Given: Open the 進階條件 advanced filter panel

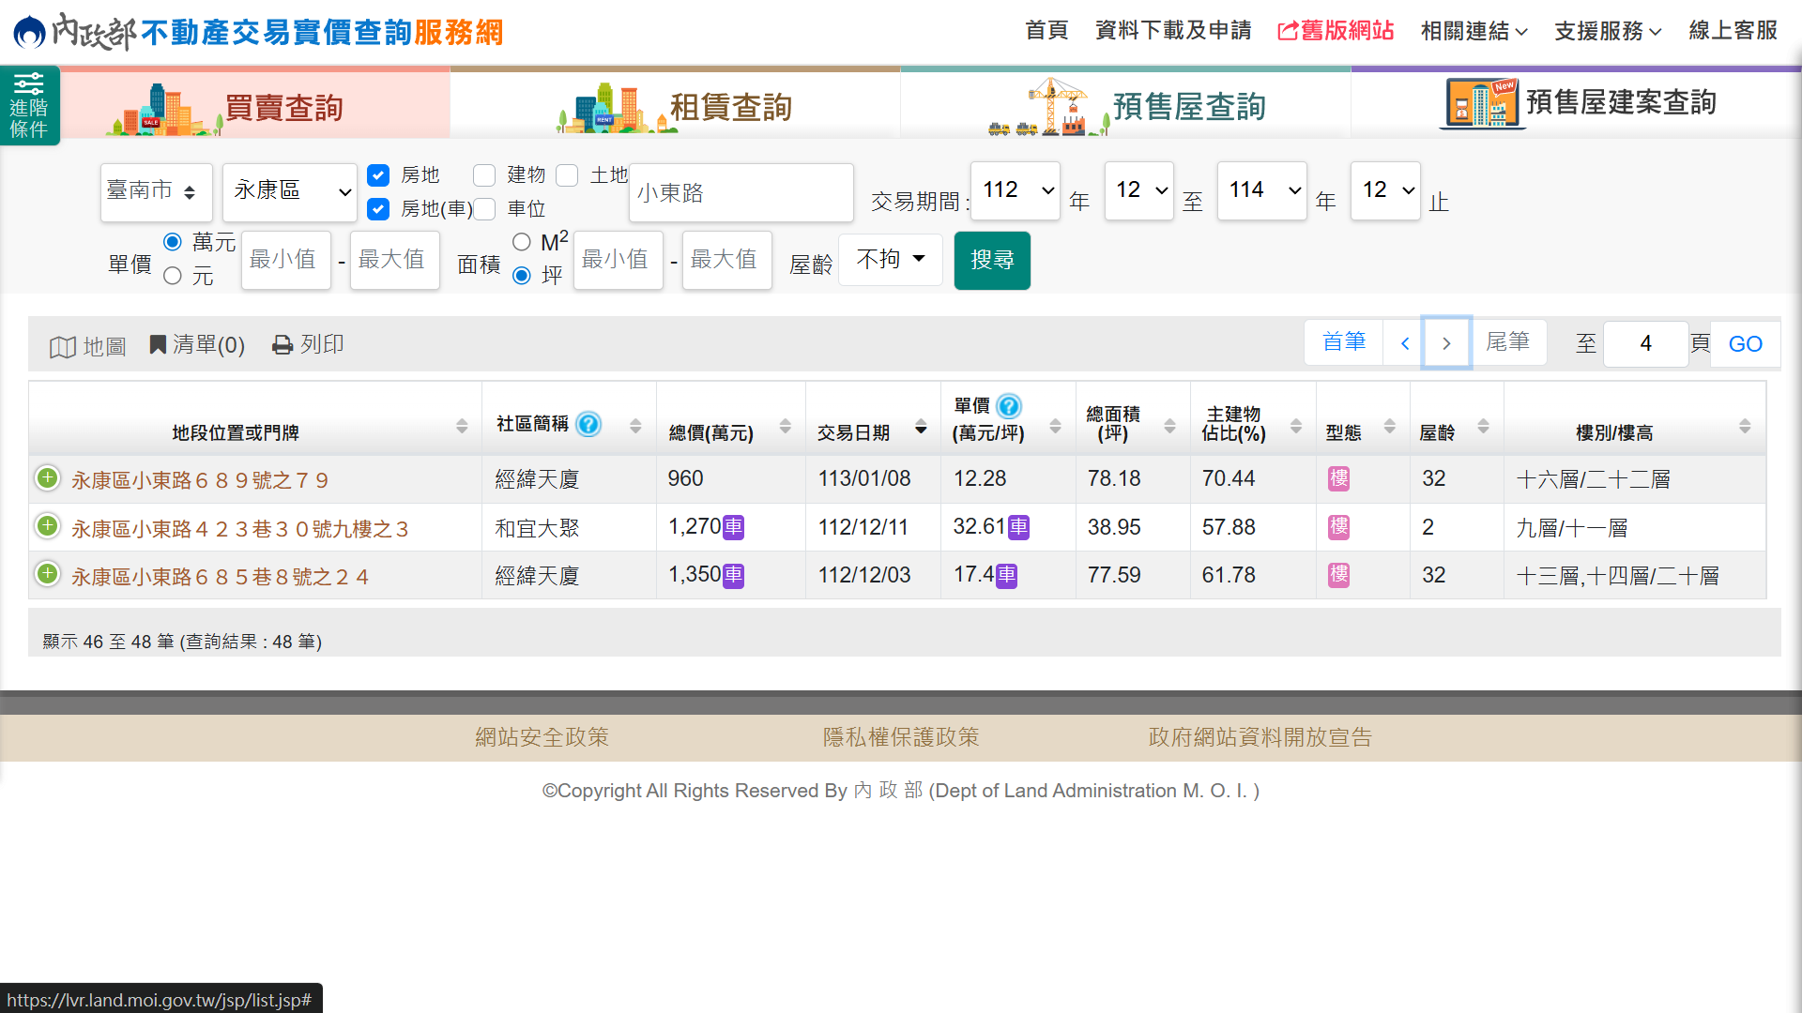Looking at the screenshot, I should [x=29, y=105].
